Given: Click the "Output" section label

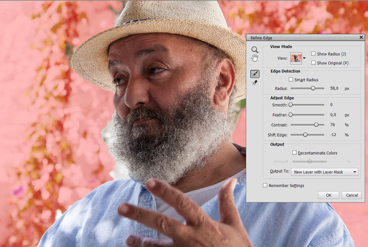Looking at the screenshot, I should (277, 144).
